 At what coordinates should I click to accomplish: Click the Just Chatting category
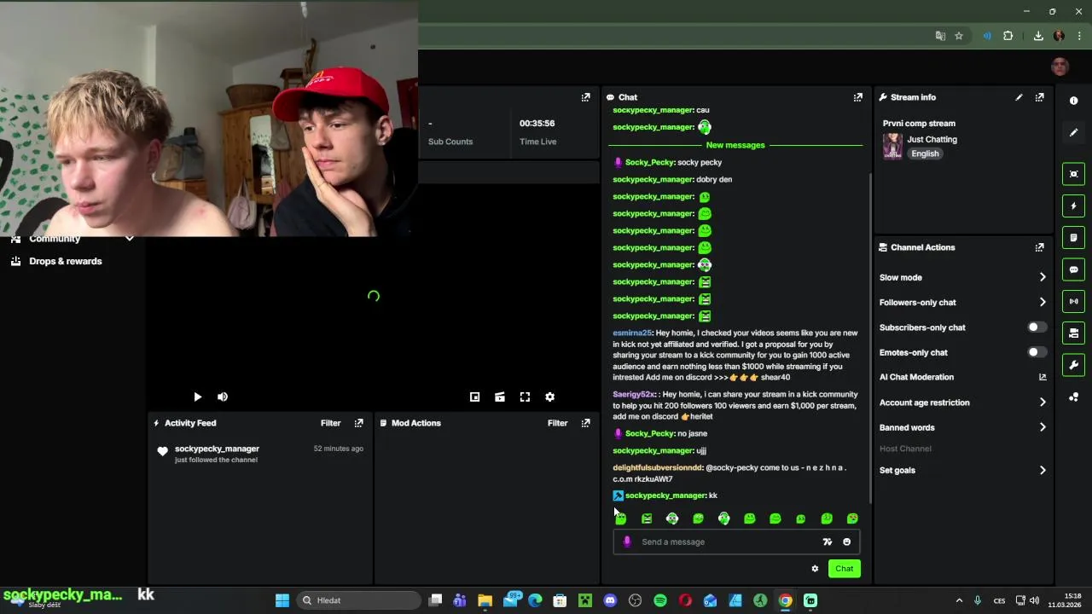[932, 139]
